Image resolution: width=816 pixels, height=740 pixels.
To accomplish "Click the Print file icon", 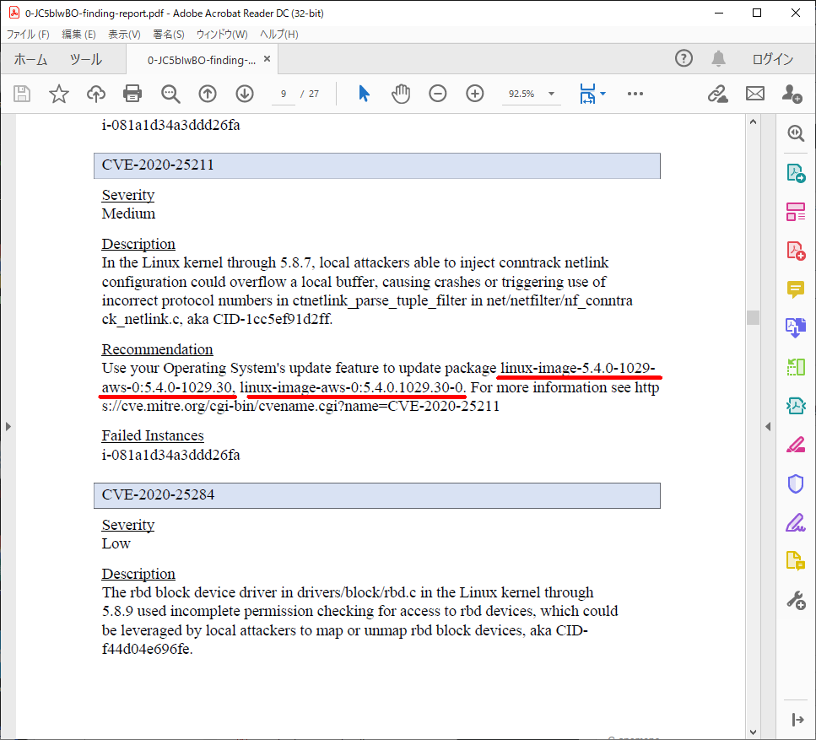I will pyautogui.click(x=132, y=94).
